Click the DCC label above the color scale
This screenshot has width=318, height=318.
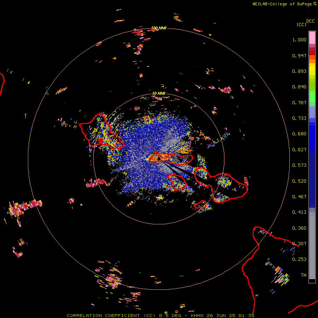click(311, 21)
